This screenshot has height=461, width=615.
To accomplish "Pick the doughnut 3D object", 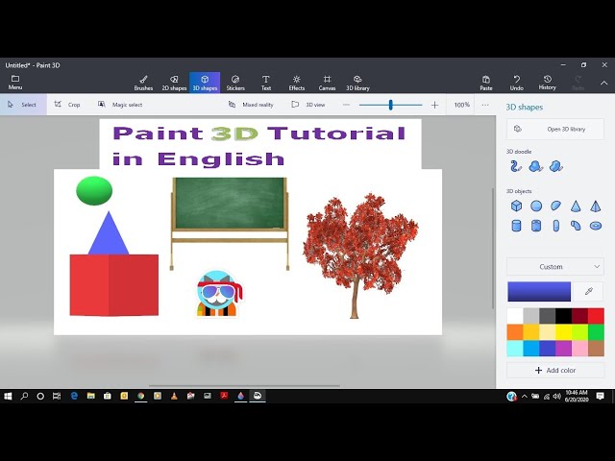I will click(596, 226).
